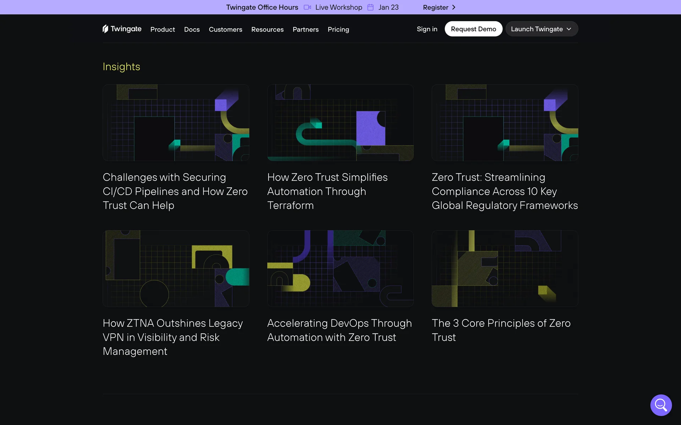This screenshot has width=681, height=425.
Task: Open Accelerating DevOps article thumbnail
Action: coord(340,268)
